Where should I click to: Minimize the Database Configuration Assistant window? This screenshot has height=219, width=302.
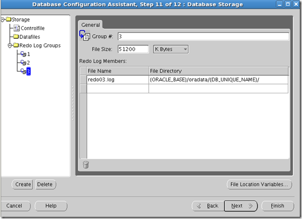[x=279, y=4]
